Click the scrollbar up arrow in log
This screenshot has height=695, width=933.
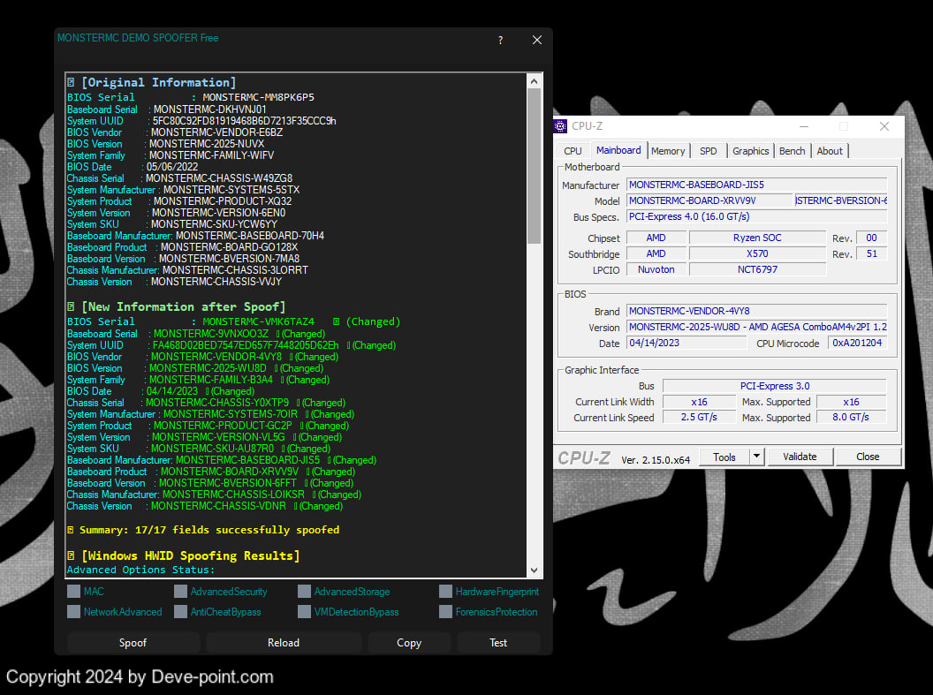[x=534, y=81]
